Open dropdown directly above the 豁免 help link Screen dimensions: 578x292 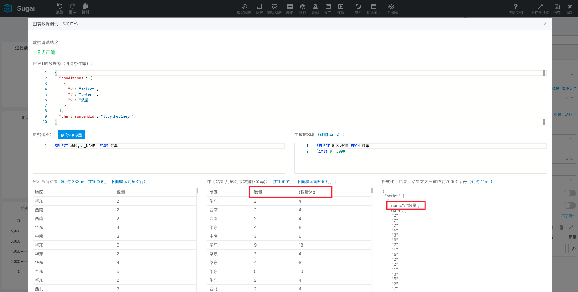click(572, 75)
